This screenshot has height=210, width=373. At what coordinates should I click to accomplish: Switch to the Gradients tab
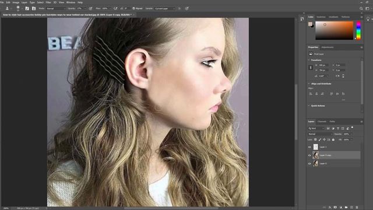tap(333, 17)
